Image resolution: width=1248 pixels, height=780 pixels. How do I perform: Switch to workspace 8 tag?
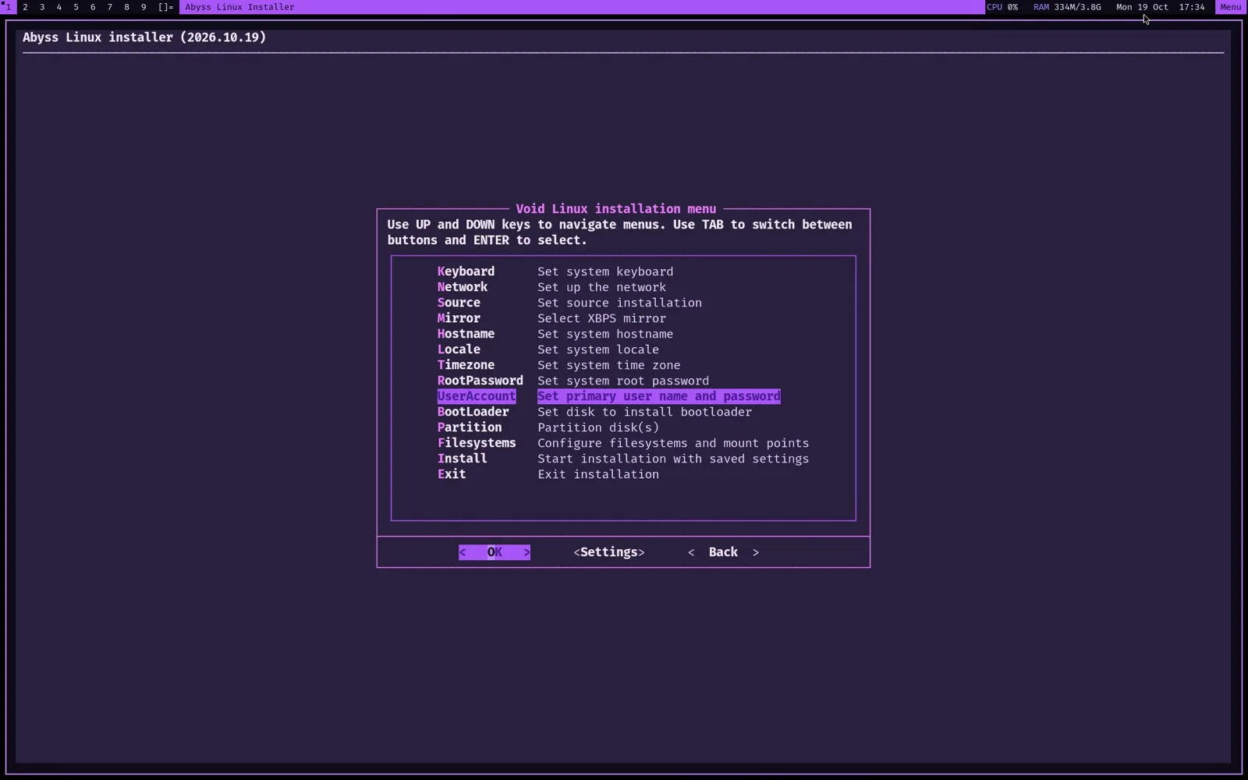tap(126, 7)
